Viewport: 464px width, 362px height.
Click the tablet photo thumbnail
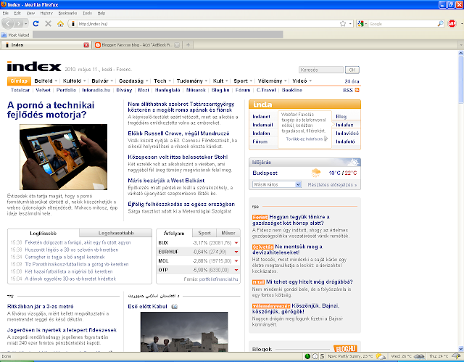pos(63,157)
